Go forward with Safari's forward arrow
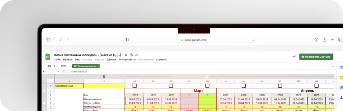Image resolution: width=343 pixels, height=111 pixels. (68, 40)
